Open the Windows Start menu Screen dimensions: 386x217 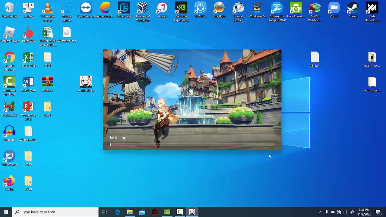point(6,212)
